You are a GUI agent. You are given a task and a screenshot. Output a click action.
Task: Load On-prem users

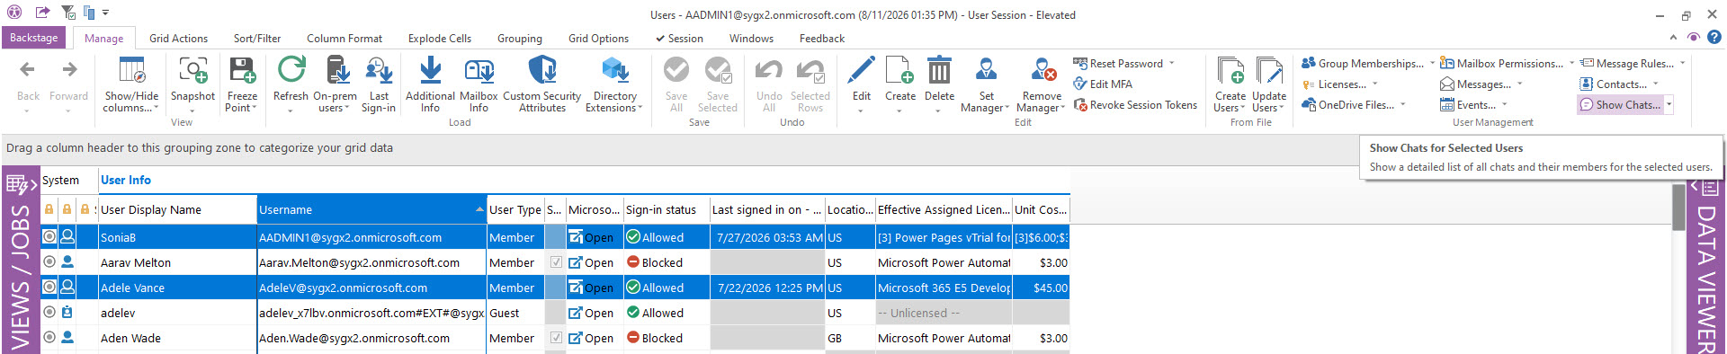(335, 84)
